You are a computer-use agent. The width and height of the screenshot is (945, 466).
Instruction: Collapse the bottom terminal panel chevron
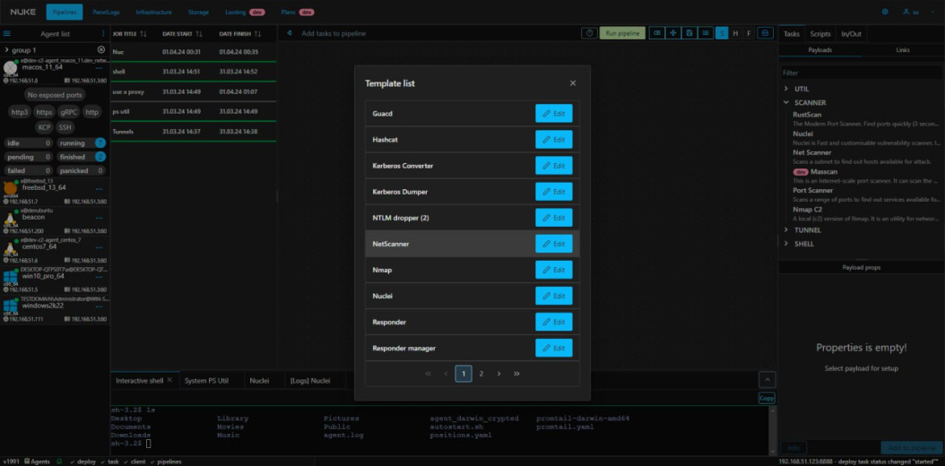click(767, 380)
